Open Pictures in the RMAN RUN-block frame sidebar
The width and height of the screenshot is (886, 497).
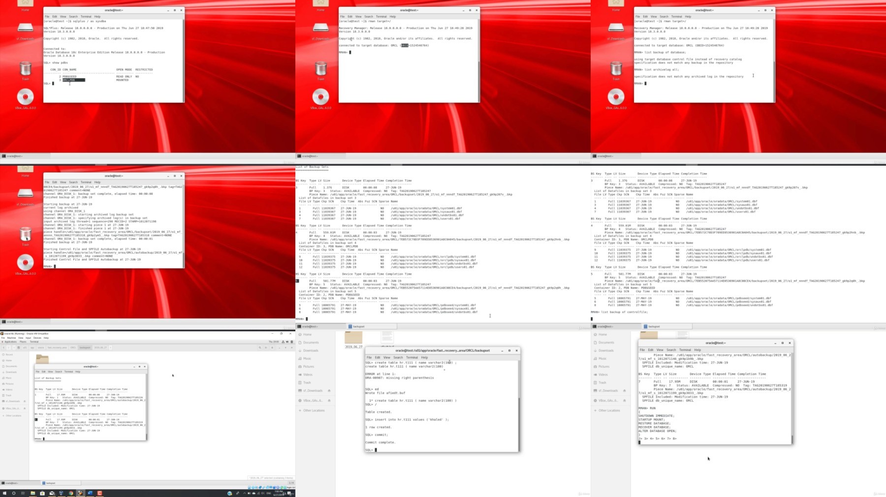604,367
